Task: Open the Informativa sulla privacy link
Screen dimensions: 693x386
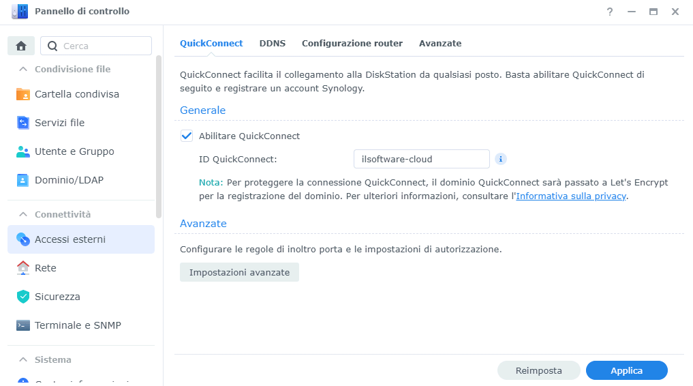Action: point(571,196)
